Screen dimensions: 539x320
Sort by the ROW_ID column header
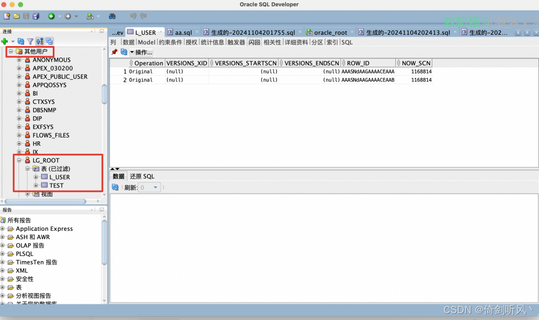(368, 63)
